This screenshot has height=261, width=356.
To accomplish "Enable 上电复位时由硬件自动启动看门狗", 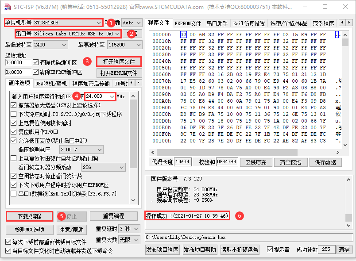I will pos(14,158).
